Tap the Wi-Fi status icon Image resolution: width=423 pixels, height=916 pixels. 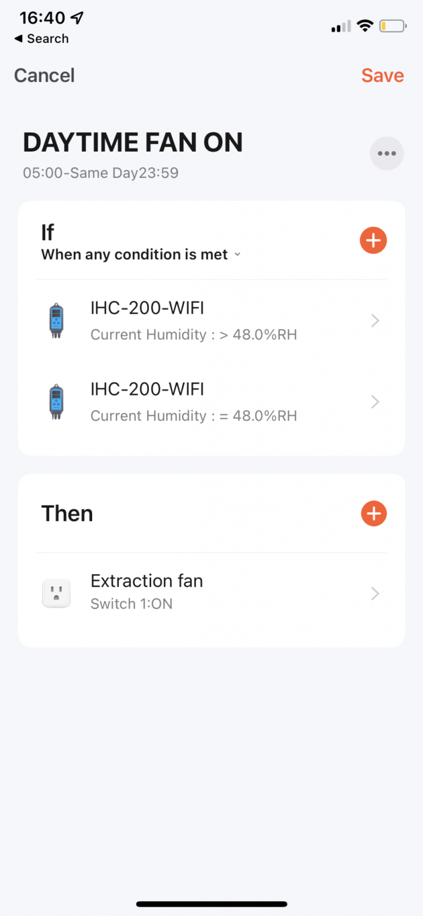[x=365, y=26]
